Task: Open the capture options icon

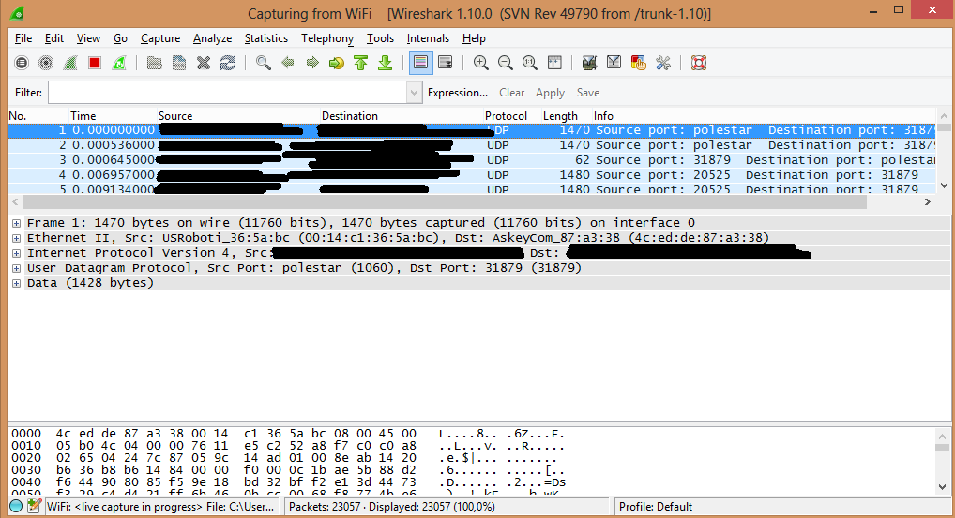Action: click(46, 63)
